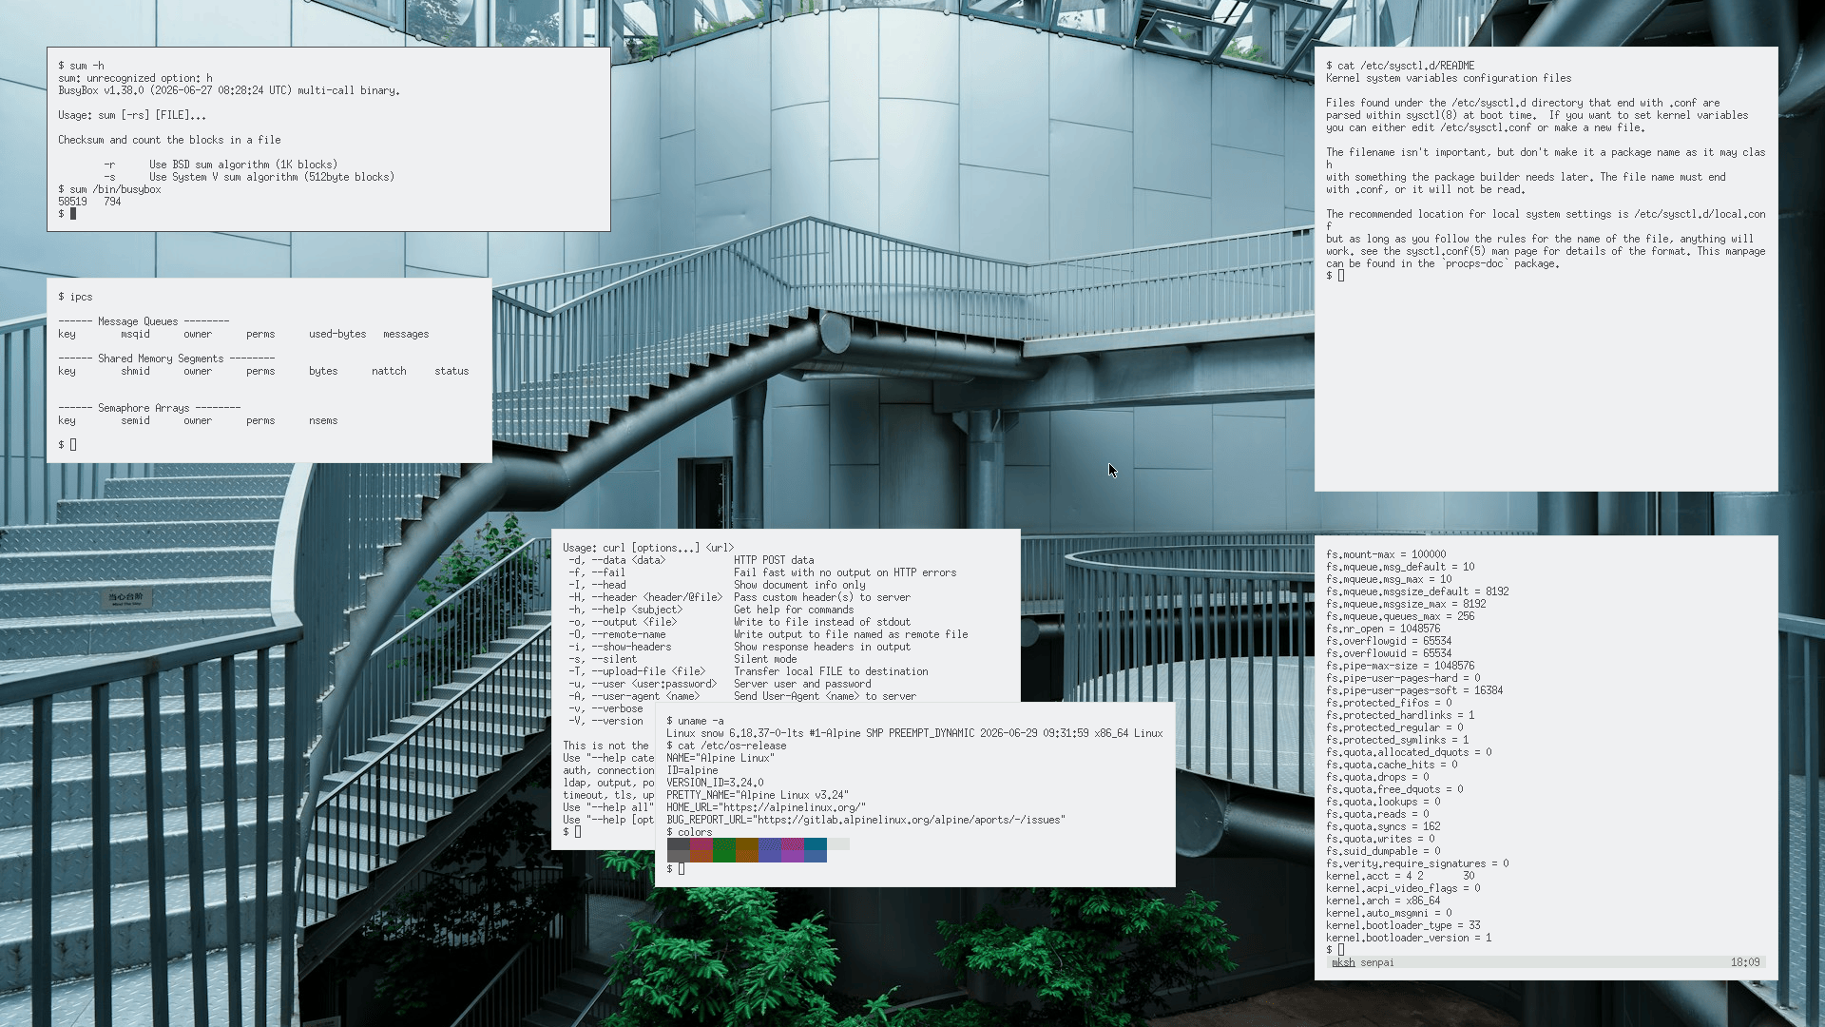Screen dimensions: 1825x1027
Task: Click the "-s Use System V sum algorithm" line
Action: point(249,177)
